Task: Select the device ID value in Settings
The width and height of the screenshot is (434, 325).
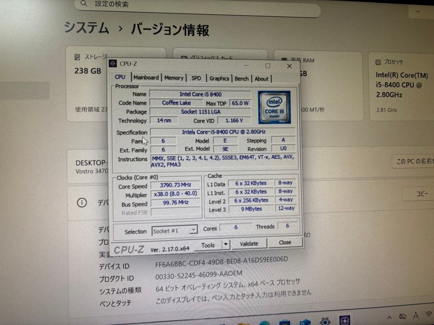Action: [x=221, y=262]
